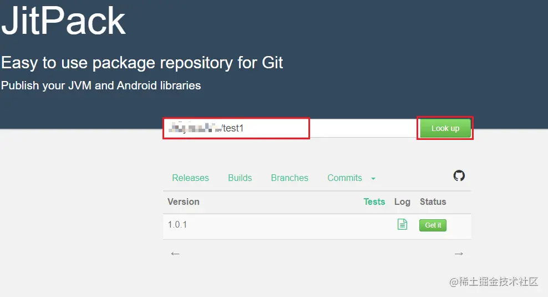The image size is (548, 297).
Task: Click the Publish JVM and Android libraries text
Action: pos(101,85)
